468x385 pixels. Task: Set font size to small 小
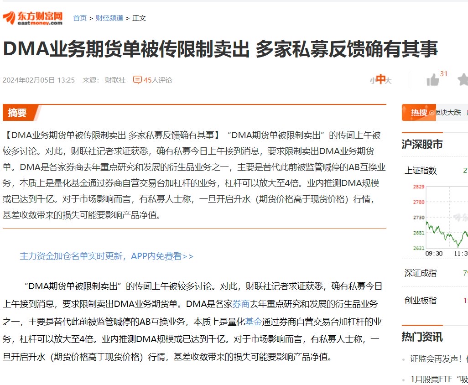(x=372, y=80)
